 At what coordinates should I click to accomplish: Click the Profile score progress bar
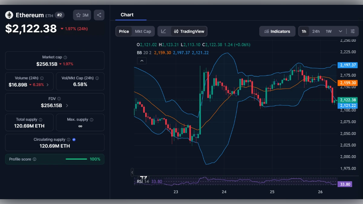[77, 159]
